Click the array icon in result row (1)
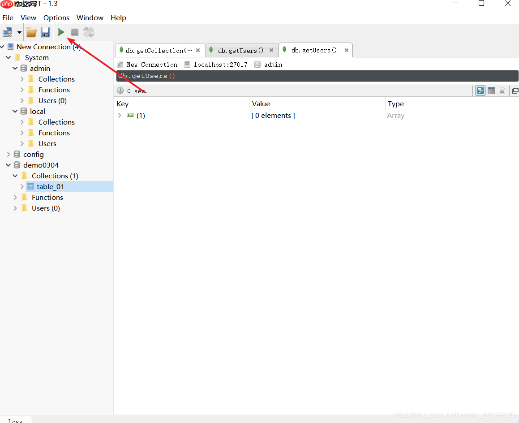519x423 pixels. (x=130, y=115)
